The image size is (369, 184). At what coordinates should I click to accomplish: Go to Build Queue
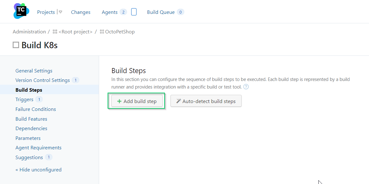click(161, 12)
